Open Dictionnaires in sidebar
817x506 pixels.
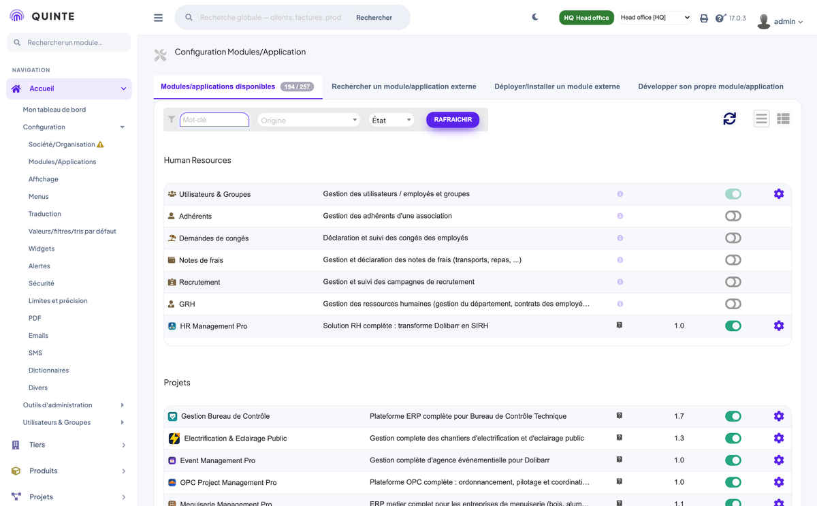[48, 370]
